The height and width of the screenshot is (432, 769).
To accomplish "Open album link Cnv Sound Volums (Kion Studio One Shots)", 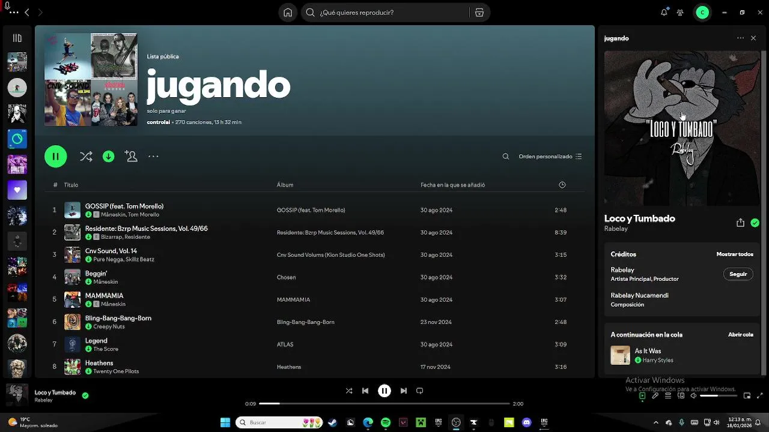I will click(330, 255).
